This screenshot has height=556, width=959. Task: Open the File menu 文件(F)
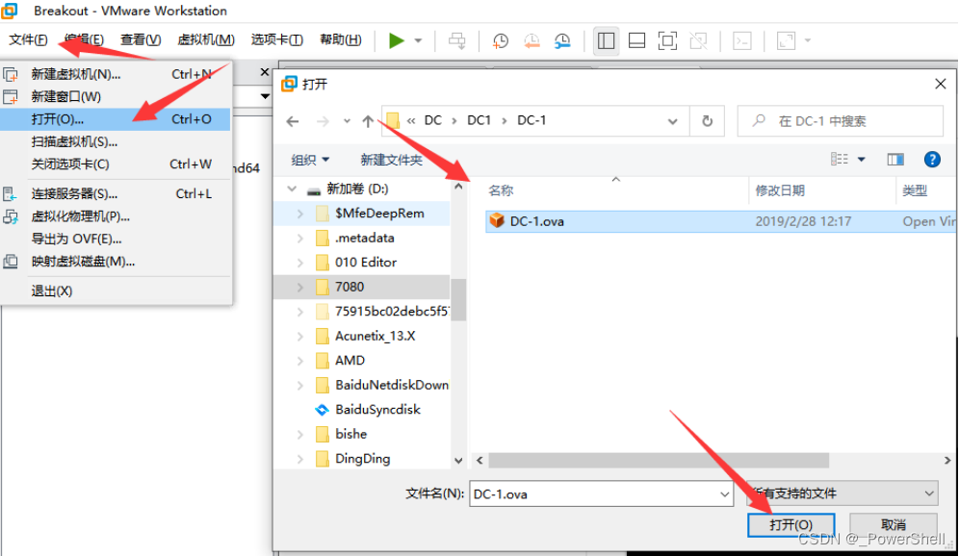point(28,39)
